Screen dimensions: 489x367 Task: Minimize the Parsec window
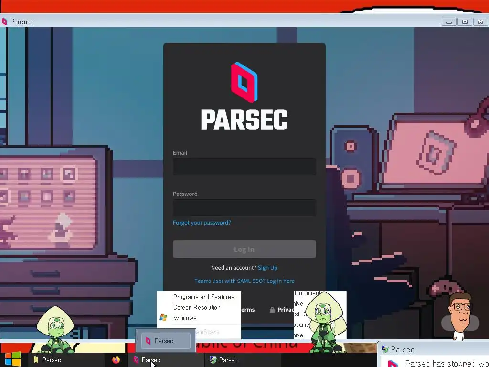coord(449,22)
